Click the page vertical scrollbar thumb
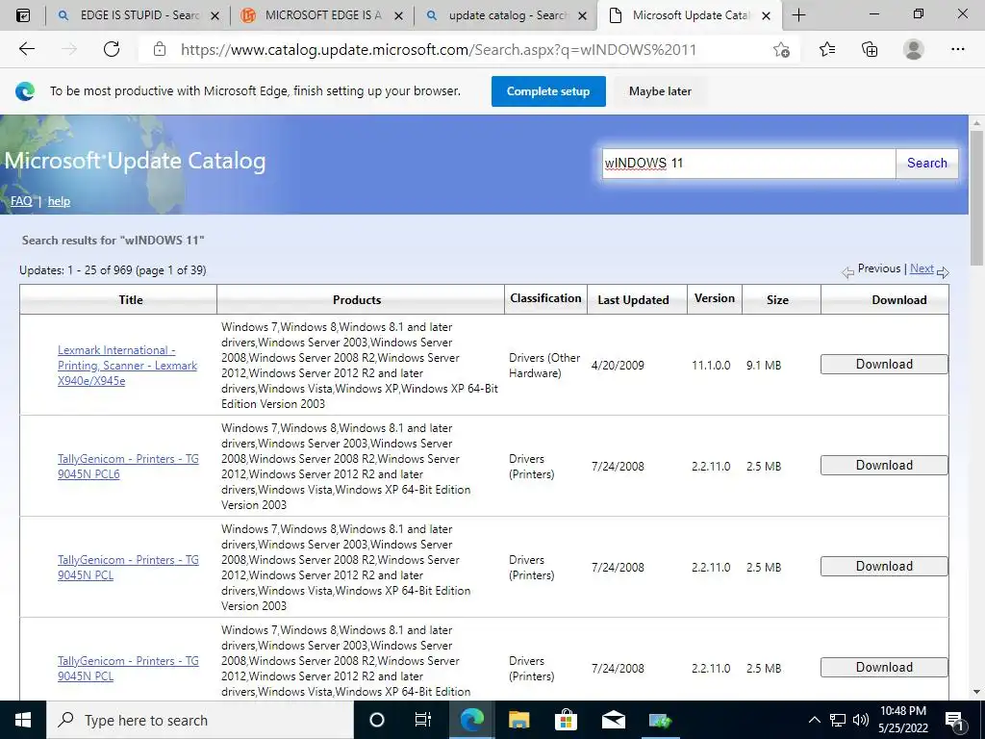 point(976,198)
